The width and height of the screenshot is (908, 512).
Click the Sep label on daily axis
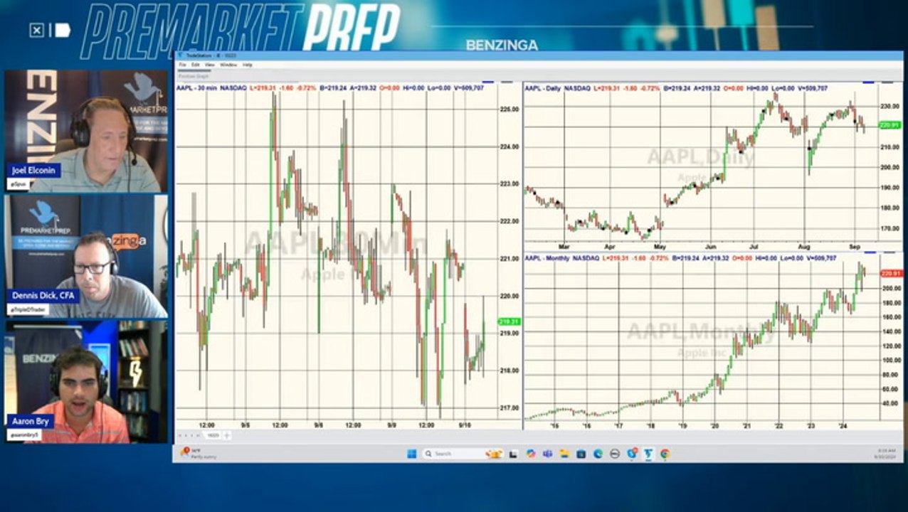pos(855,246)
